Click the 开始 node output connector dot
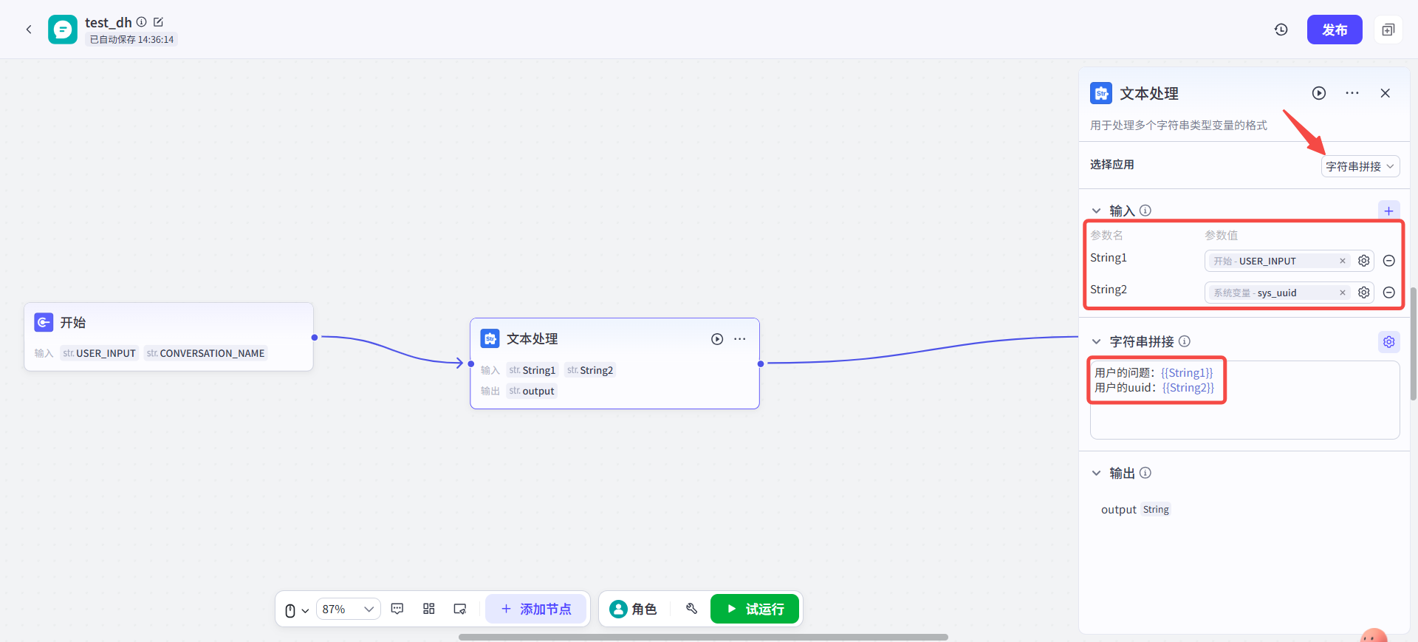The width and height of the screenshot is (1418, 642). 315,338
